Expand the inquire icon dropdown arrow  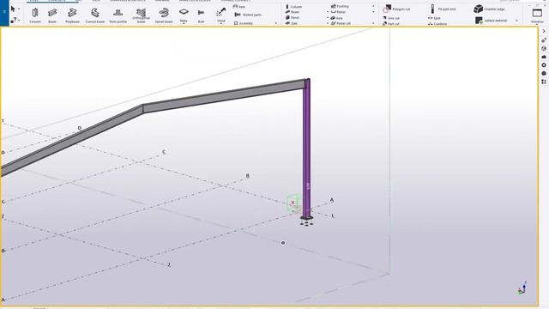(19, 21)
